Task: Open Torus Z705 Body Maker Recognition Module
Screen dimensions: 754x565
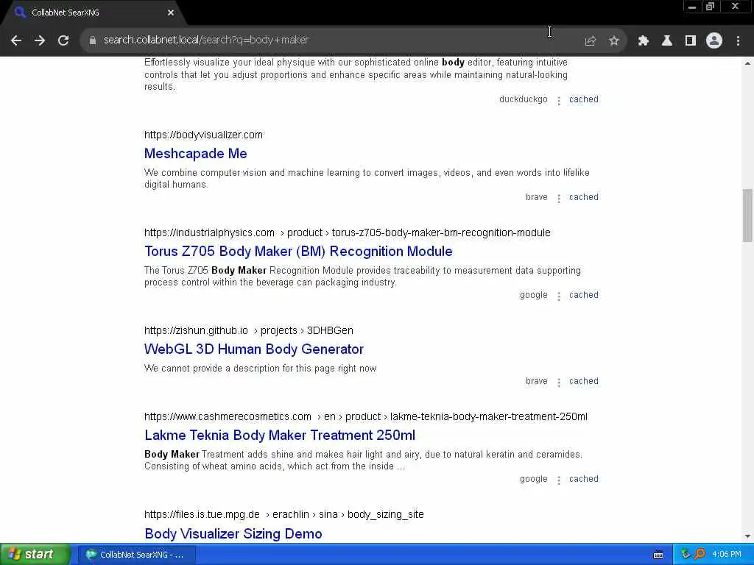Action: tap(298, 252)
